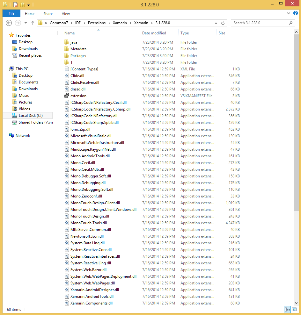Screen dimensions: 301x315
Task: Toggle the select all items checkbox
Action: pos(59,33)
